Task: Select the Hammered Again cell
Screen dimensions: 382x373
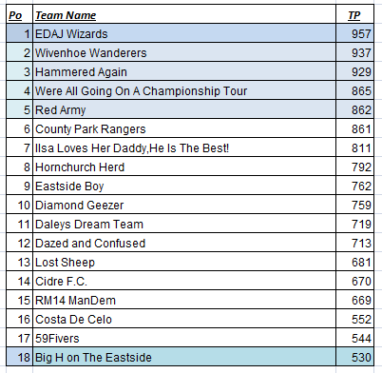Action: 184,71
